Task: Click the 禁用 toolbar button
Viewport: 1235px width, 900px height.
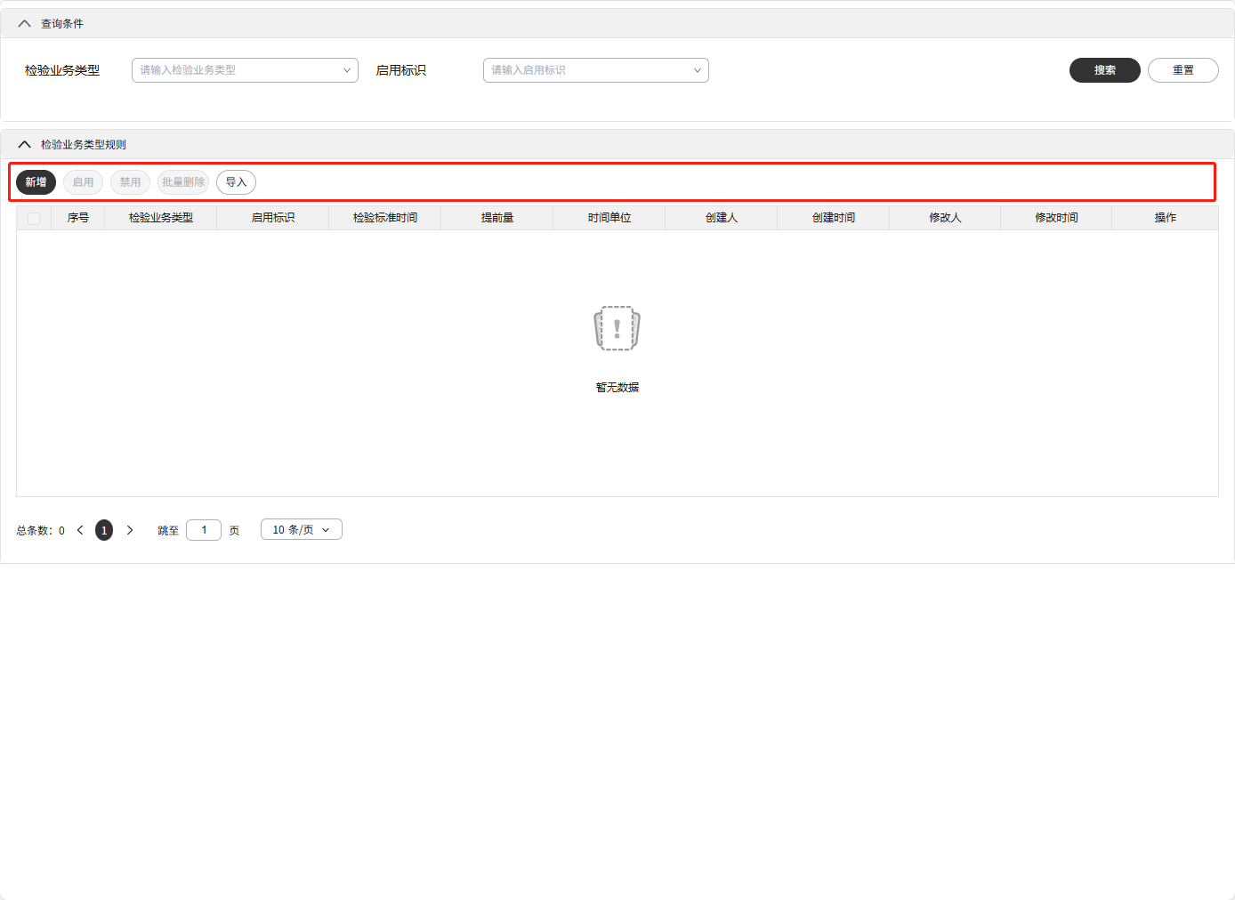Action: [x=130, y=182]
